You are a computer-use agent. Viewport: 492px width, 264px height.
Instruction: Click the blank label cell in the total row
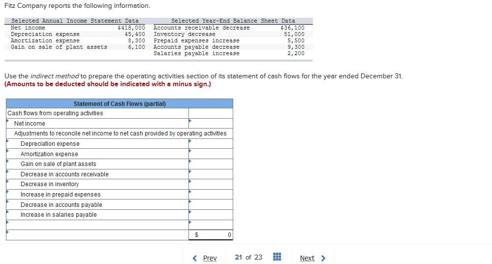point(97,235)
